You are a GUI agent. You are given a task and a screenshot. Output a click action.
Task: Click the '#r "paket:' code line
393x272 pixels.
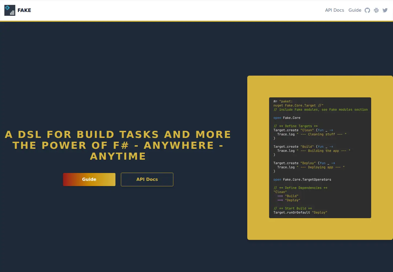(x=283, y=101)
